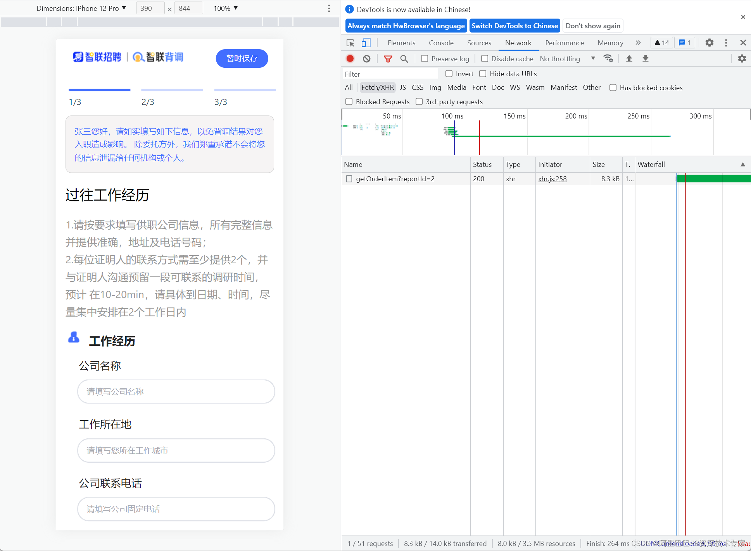Click the search magnifier icon in Network panel
Image resolution: width=751 pixels, height=551 pixels.
[405, 59]
